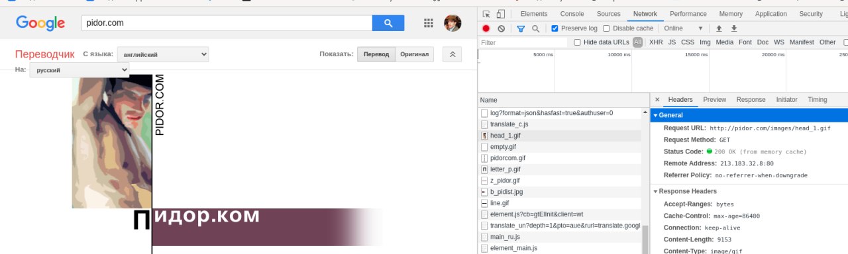This screenshot has height=254, width=848.
Task: Select the main_ru.js request
Action: click(x=559, y=237)
